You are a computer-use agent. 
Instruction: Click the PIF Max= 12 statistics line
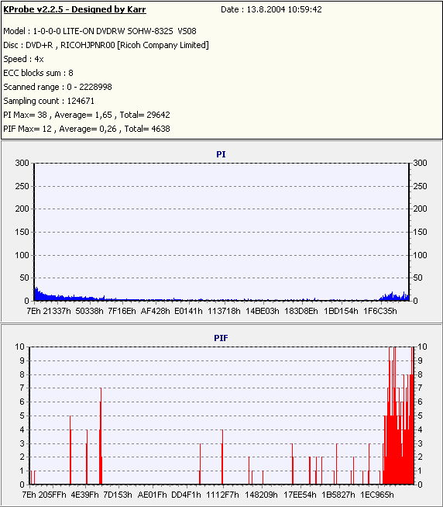click(87, 129)
